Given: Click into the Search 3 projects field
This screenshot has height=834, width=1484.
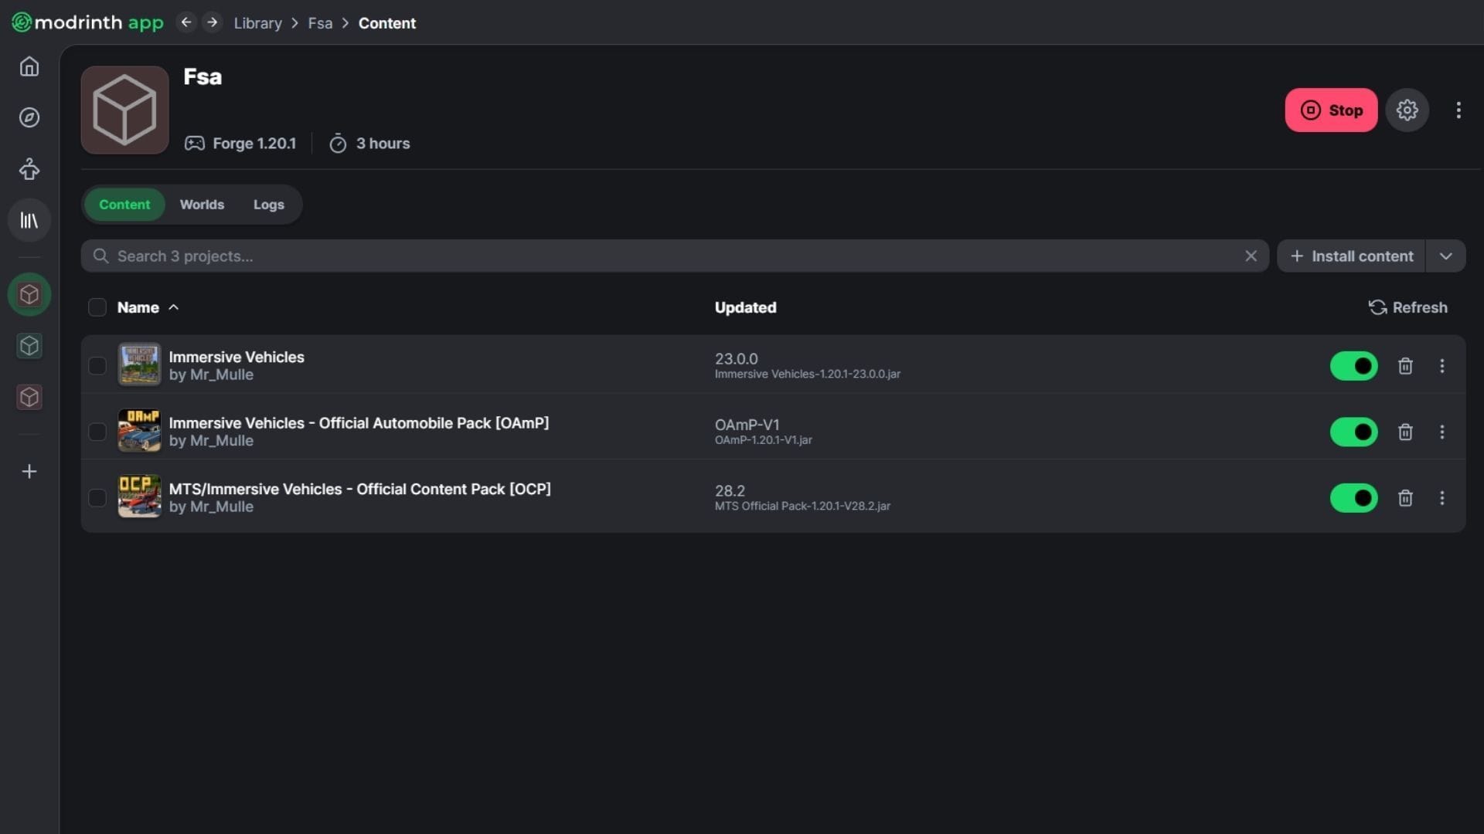Looking at the screenshot, I should 665,256.
